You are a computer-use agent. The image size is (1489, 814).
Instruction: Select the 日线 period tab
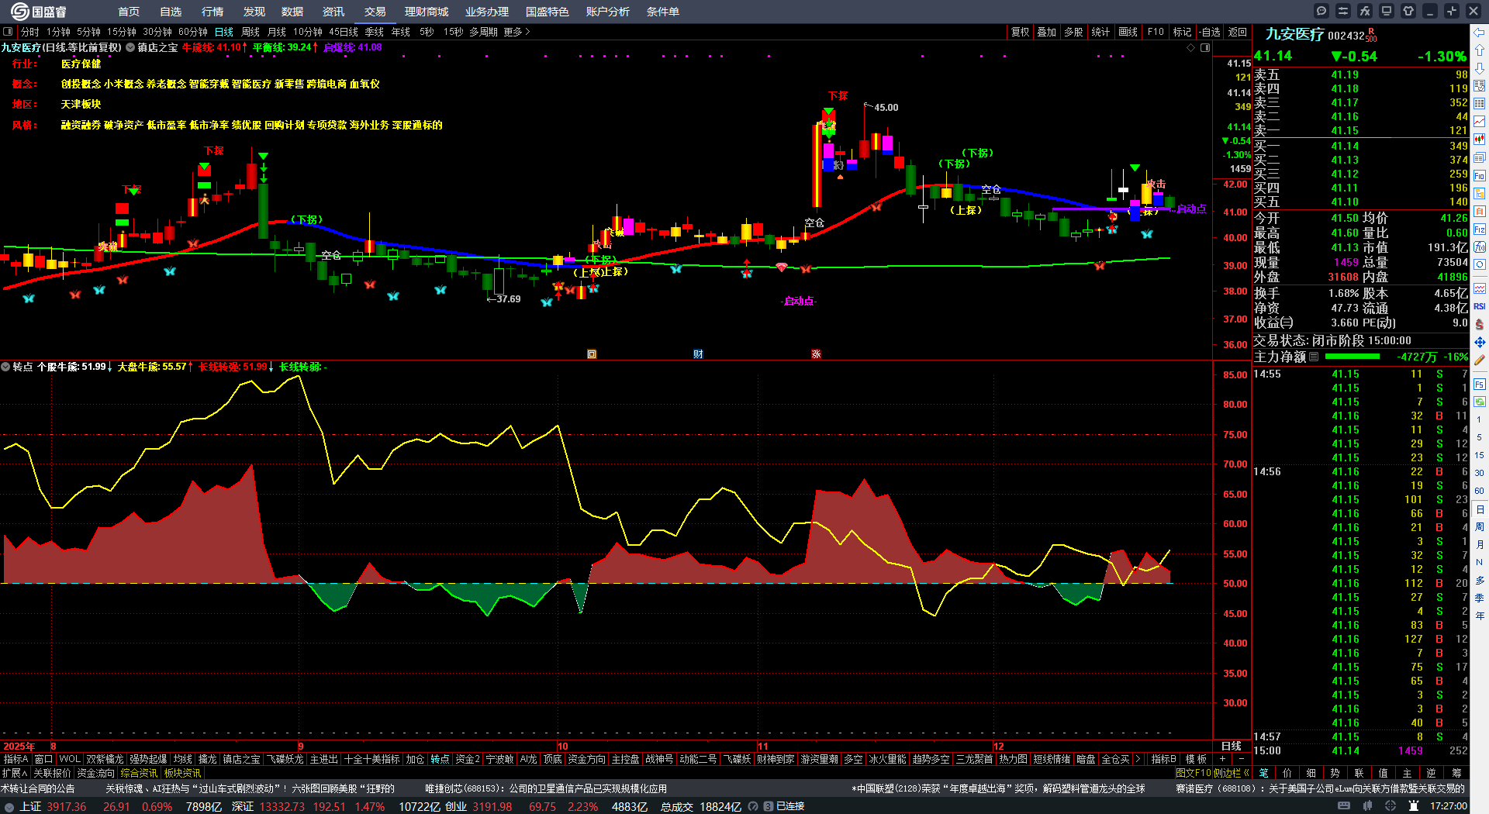point(224,32)
